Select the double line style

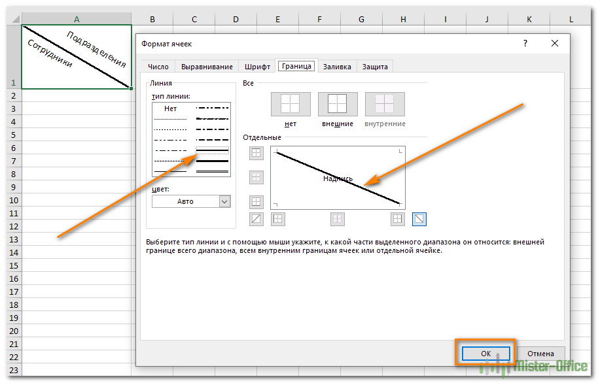[x=213, y=170]
